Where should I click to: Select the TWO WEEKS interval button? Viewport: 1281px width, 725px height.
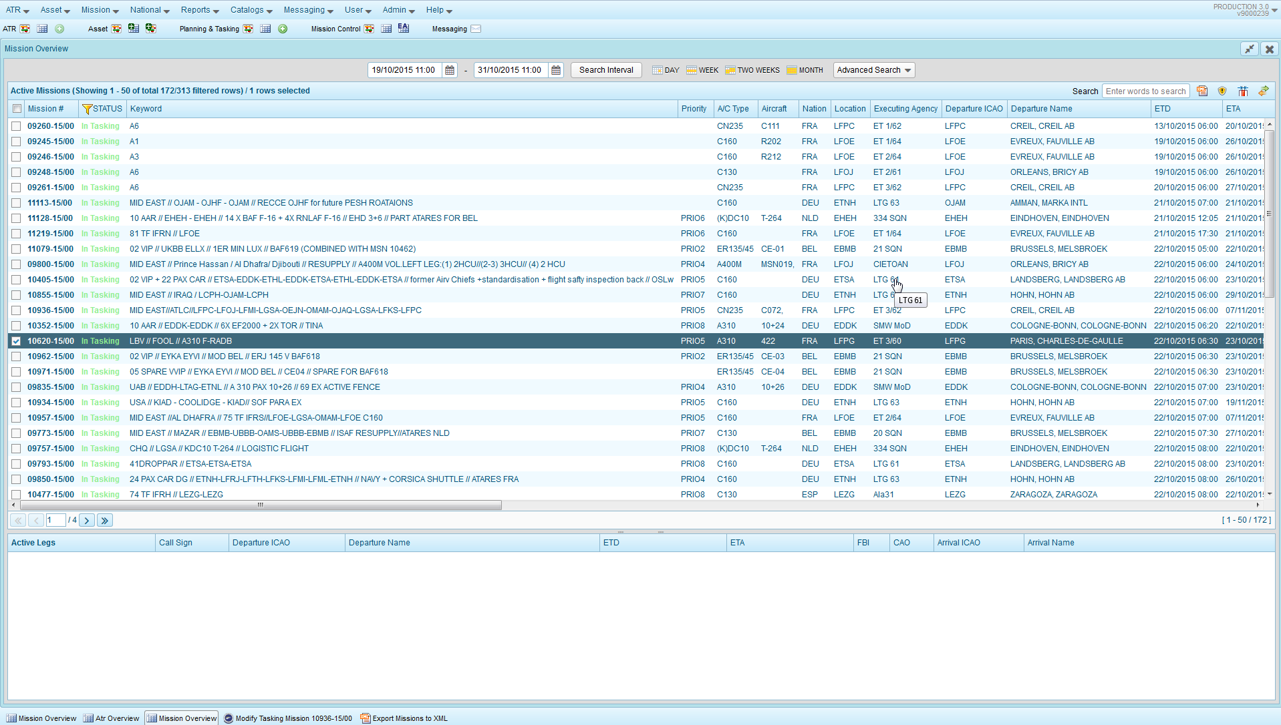pos(752,70)
